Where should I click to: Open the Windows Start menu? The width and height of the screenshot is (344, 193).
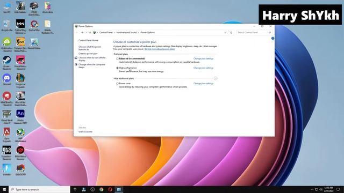pos(4,189)
